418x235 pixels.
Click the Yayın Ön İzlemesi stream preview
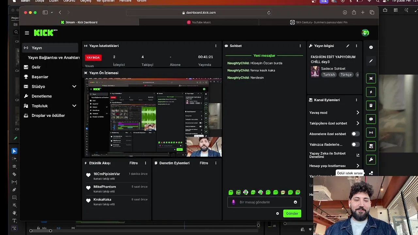153,117
